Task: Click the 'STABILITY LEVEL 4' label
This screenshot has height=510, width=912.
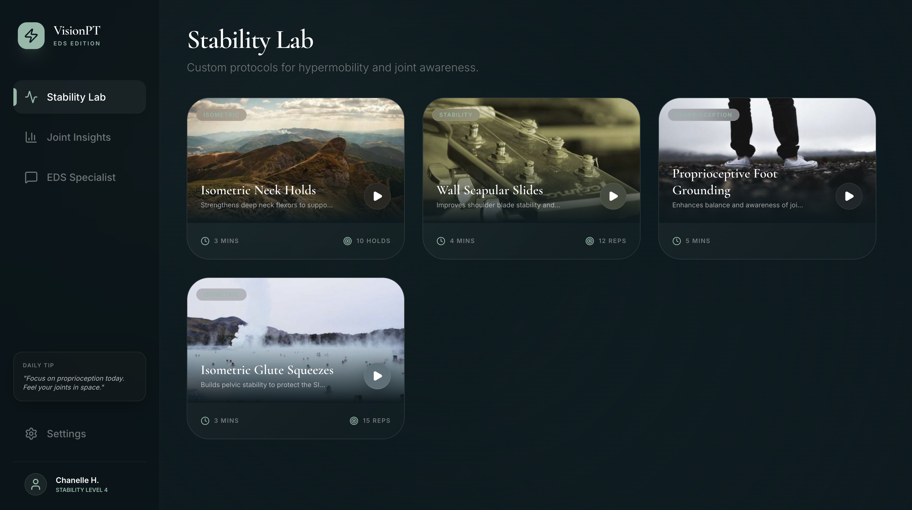Action: [81, 490]
